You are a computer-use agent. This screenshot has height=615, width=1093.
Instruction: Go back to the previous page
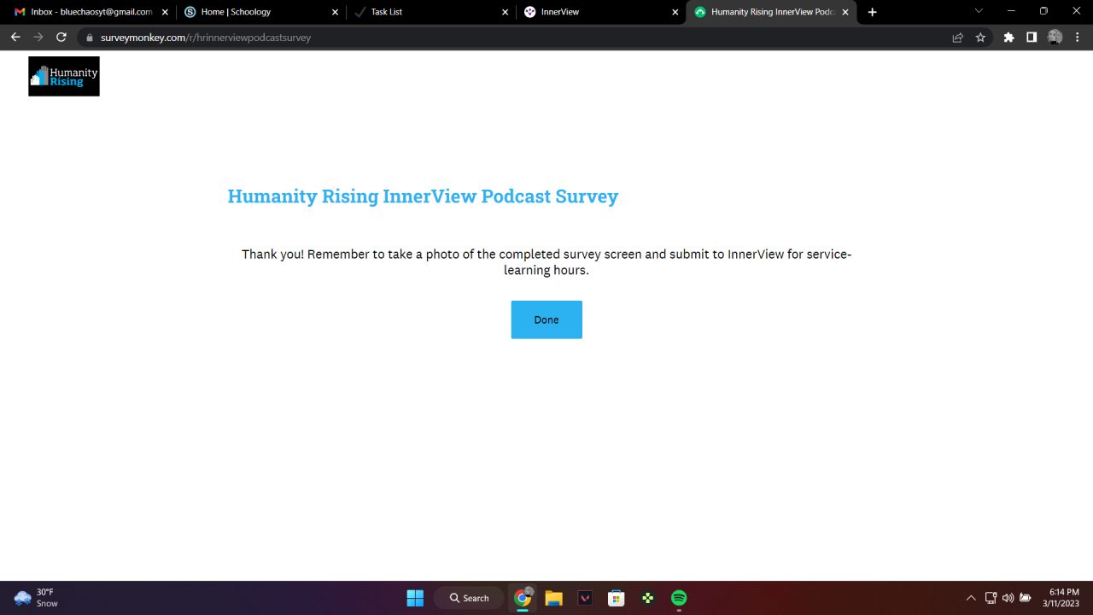(x=15, y=38)
